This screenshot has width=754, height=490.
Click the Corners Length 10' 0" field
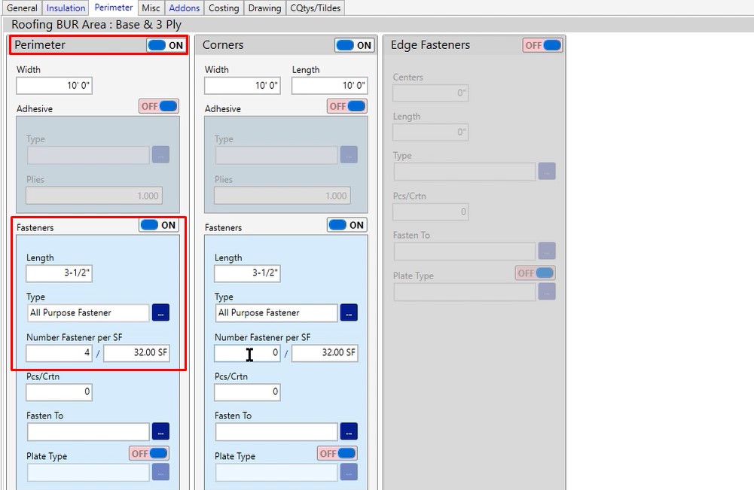[x=329, y=86]
